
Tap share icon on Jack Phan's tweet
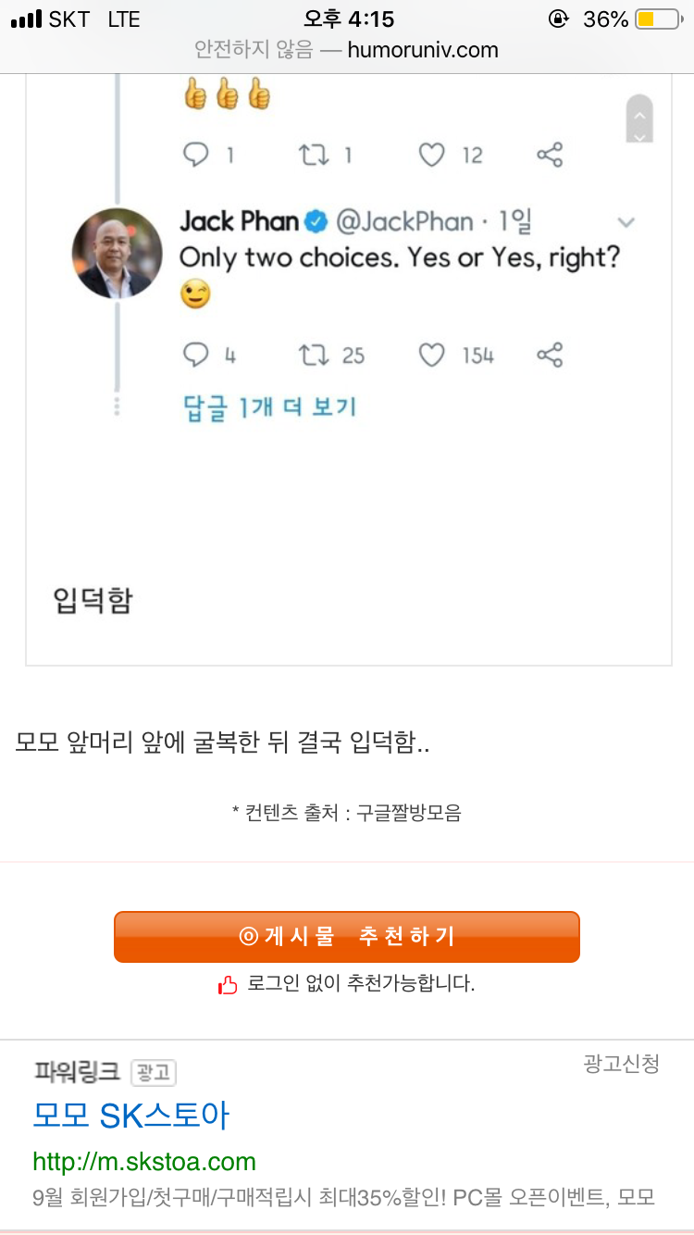click(x=550, y=356)
